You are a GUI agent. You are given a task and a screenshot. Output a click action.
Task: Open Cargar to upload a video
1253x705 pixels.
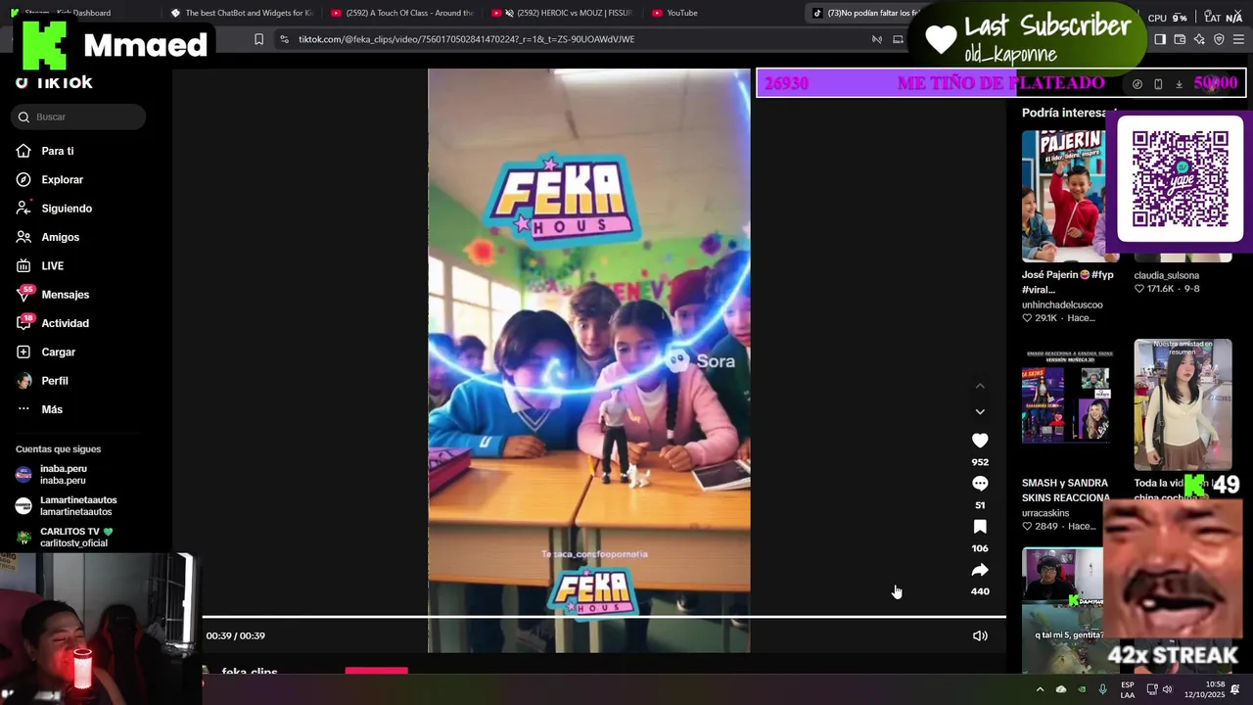pyautogui.click(x=46, y=352)
